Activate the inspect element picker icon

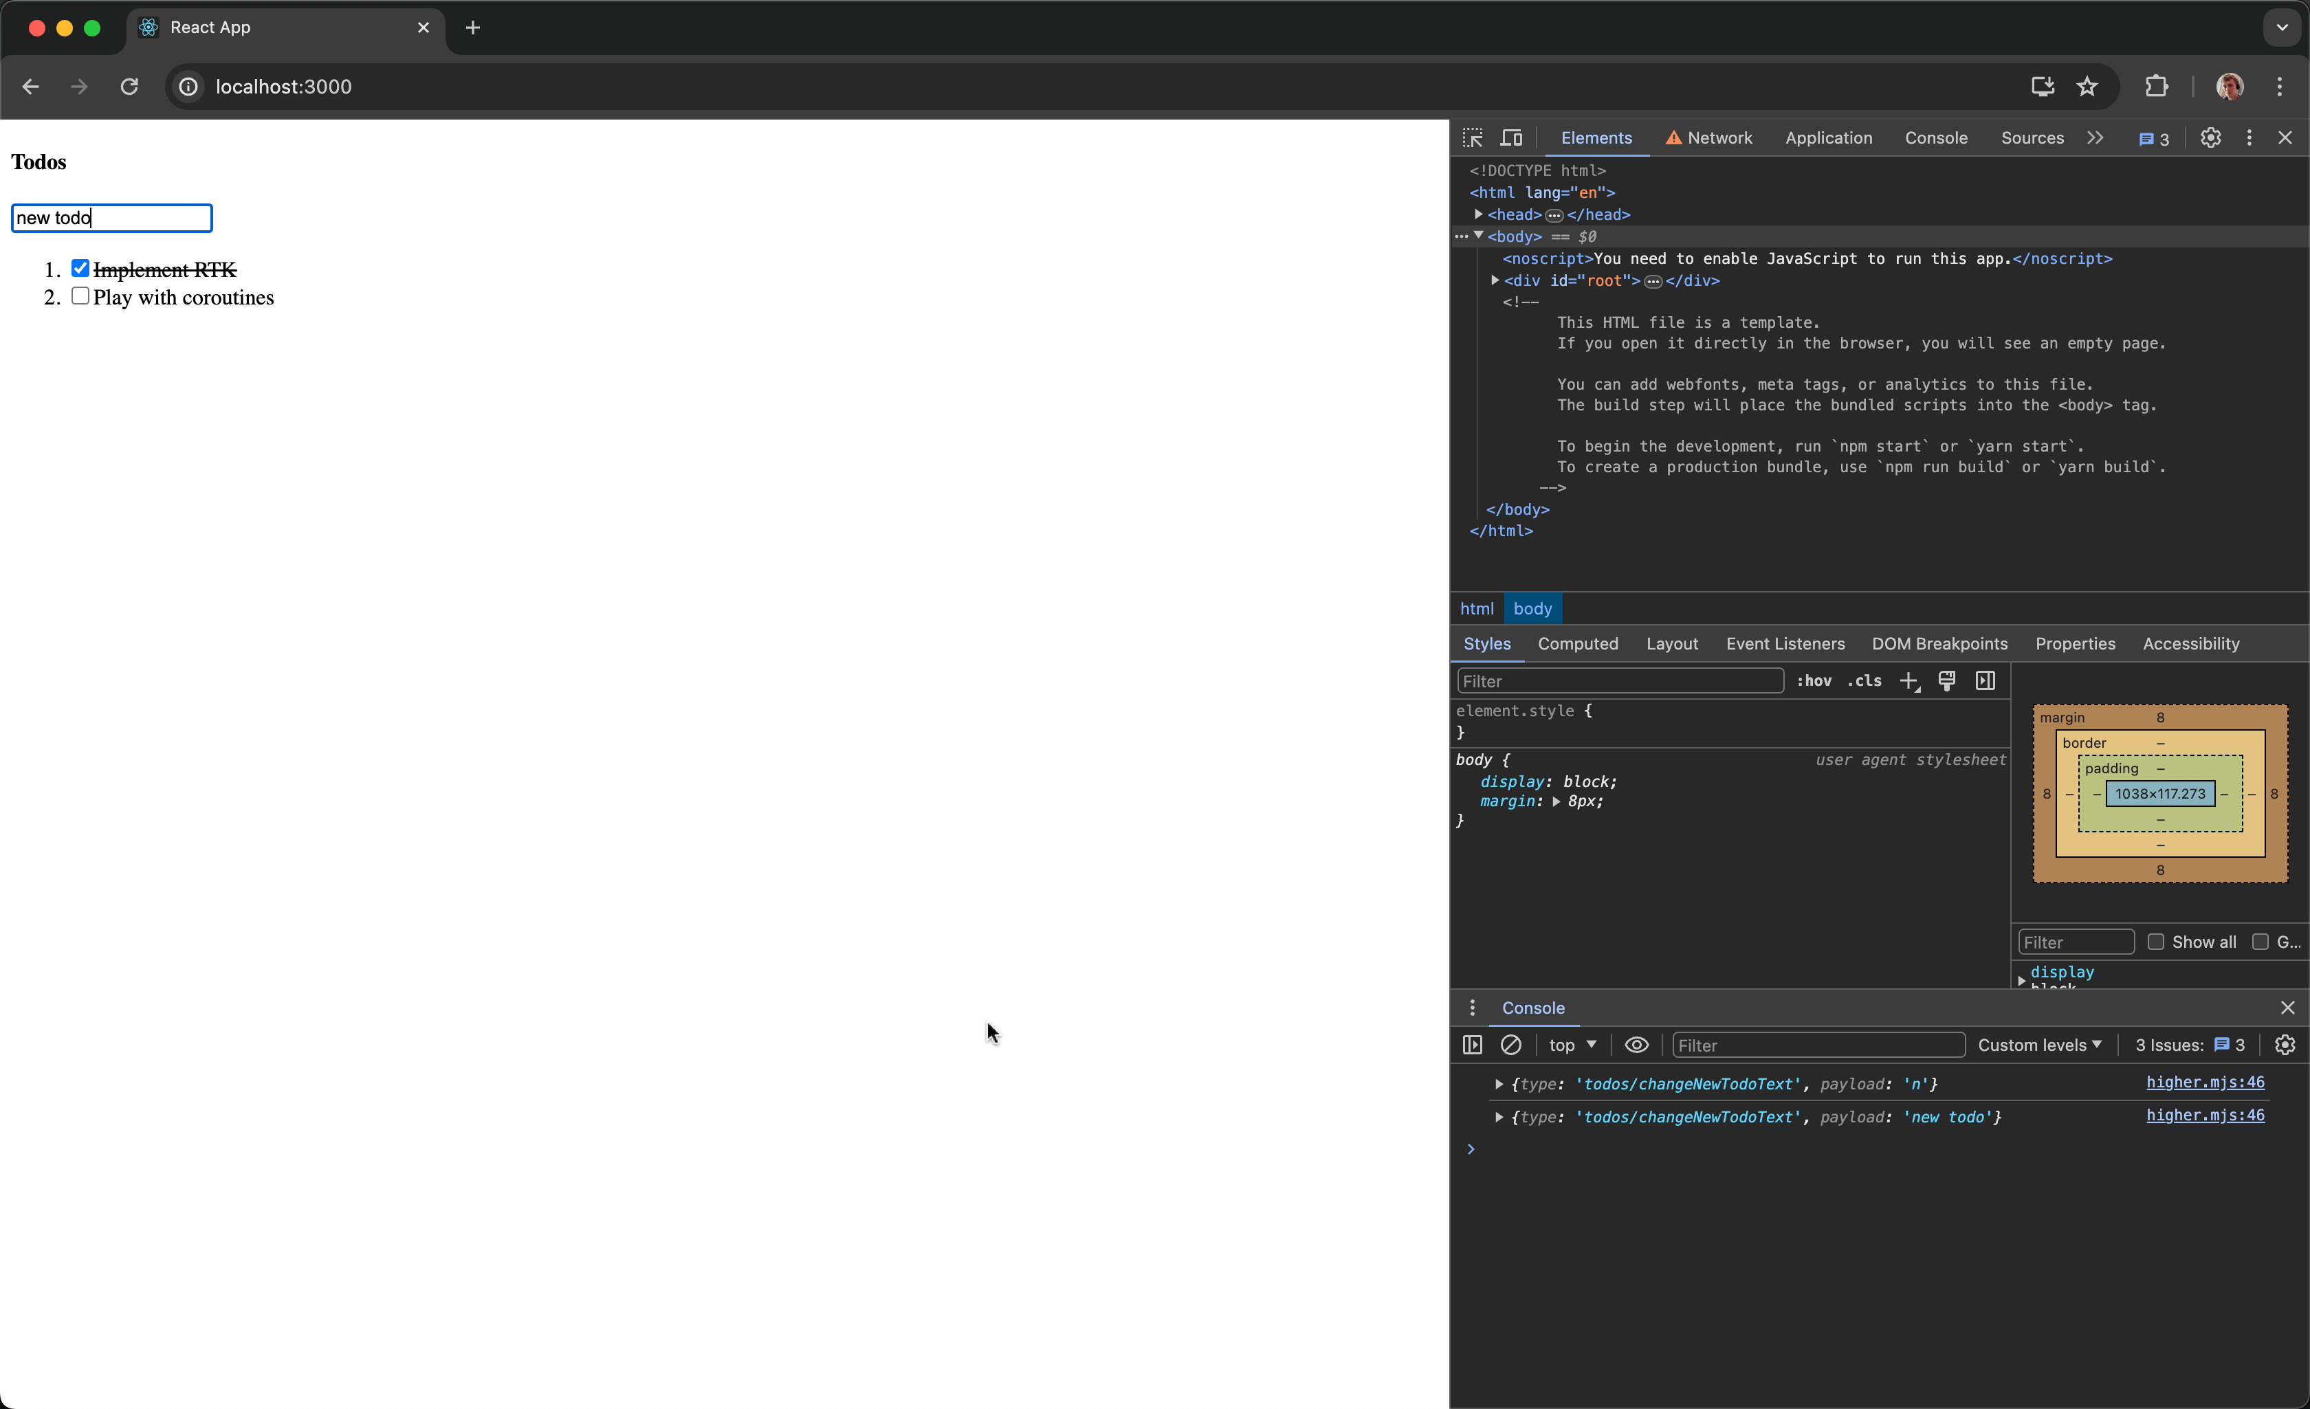click(1472, 137)
